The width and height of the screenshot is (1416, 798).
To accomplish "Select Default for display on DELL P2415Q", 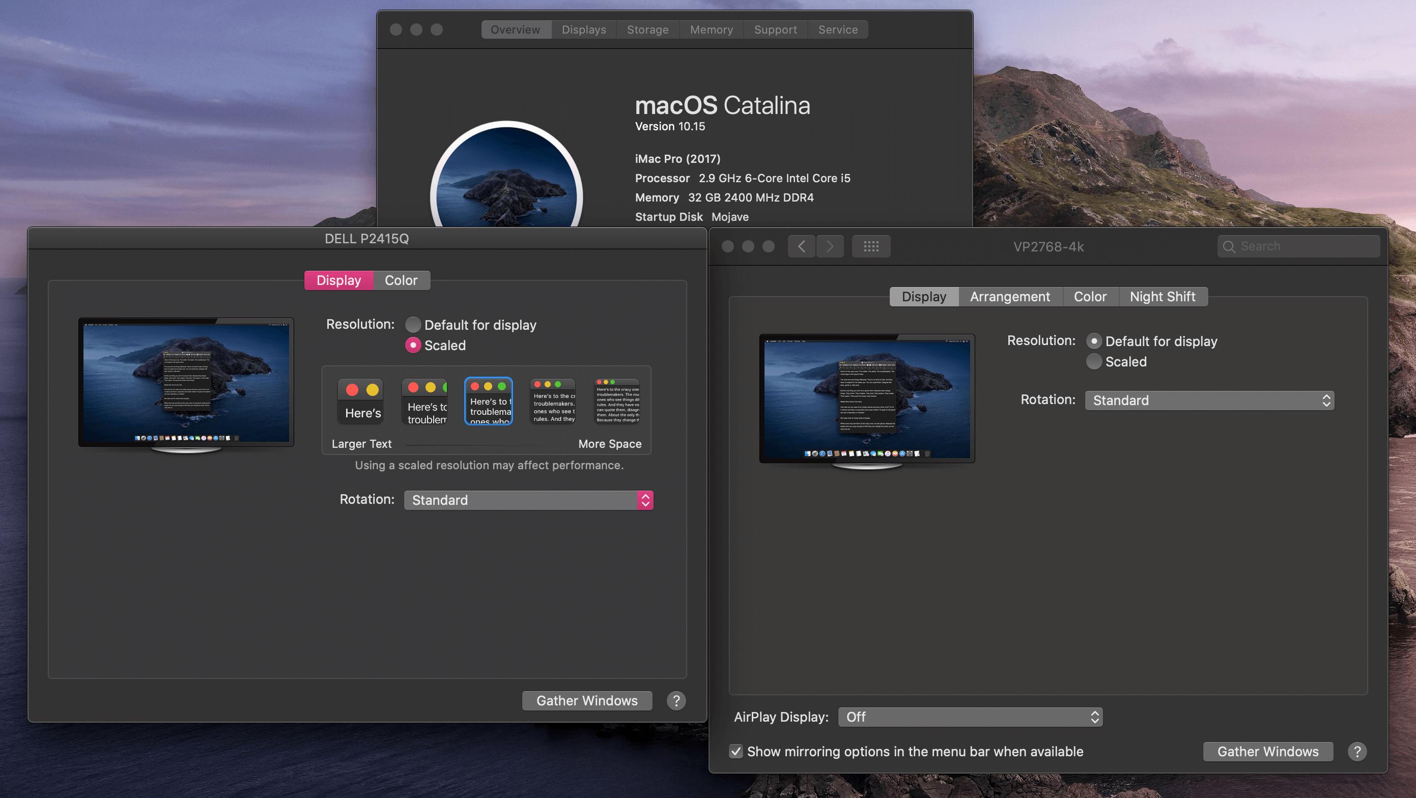I will tap(413, 325).
